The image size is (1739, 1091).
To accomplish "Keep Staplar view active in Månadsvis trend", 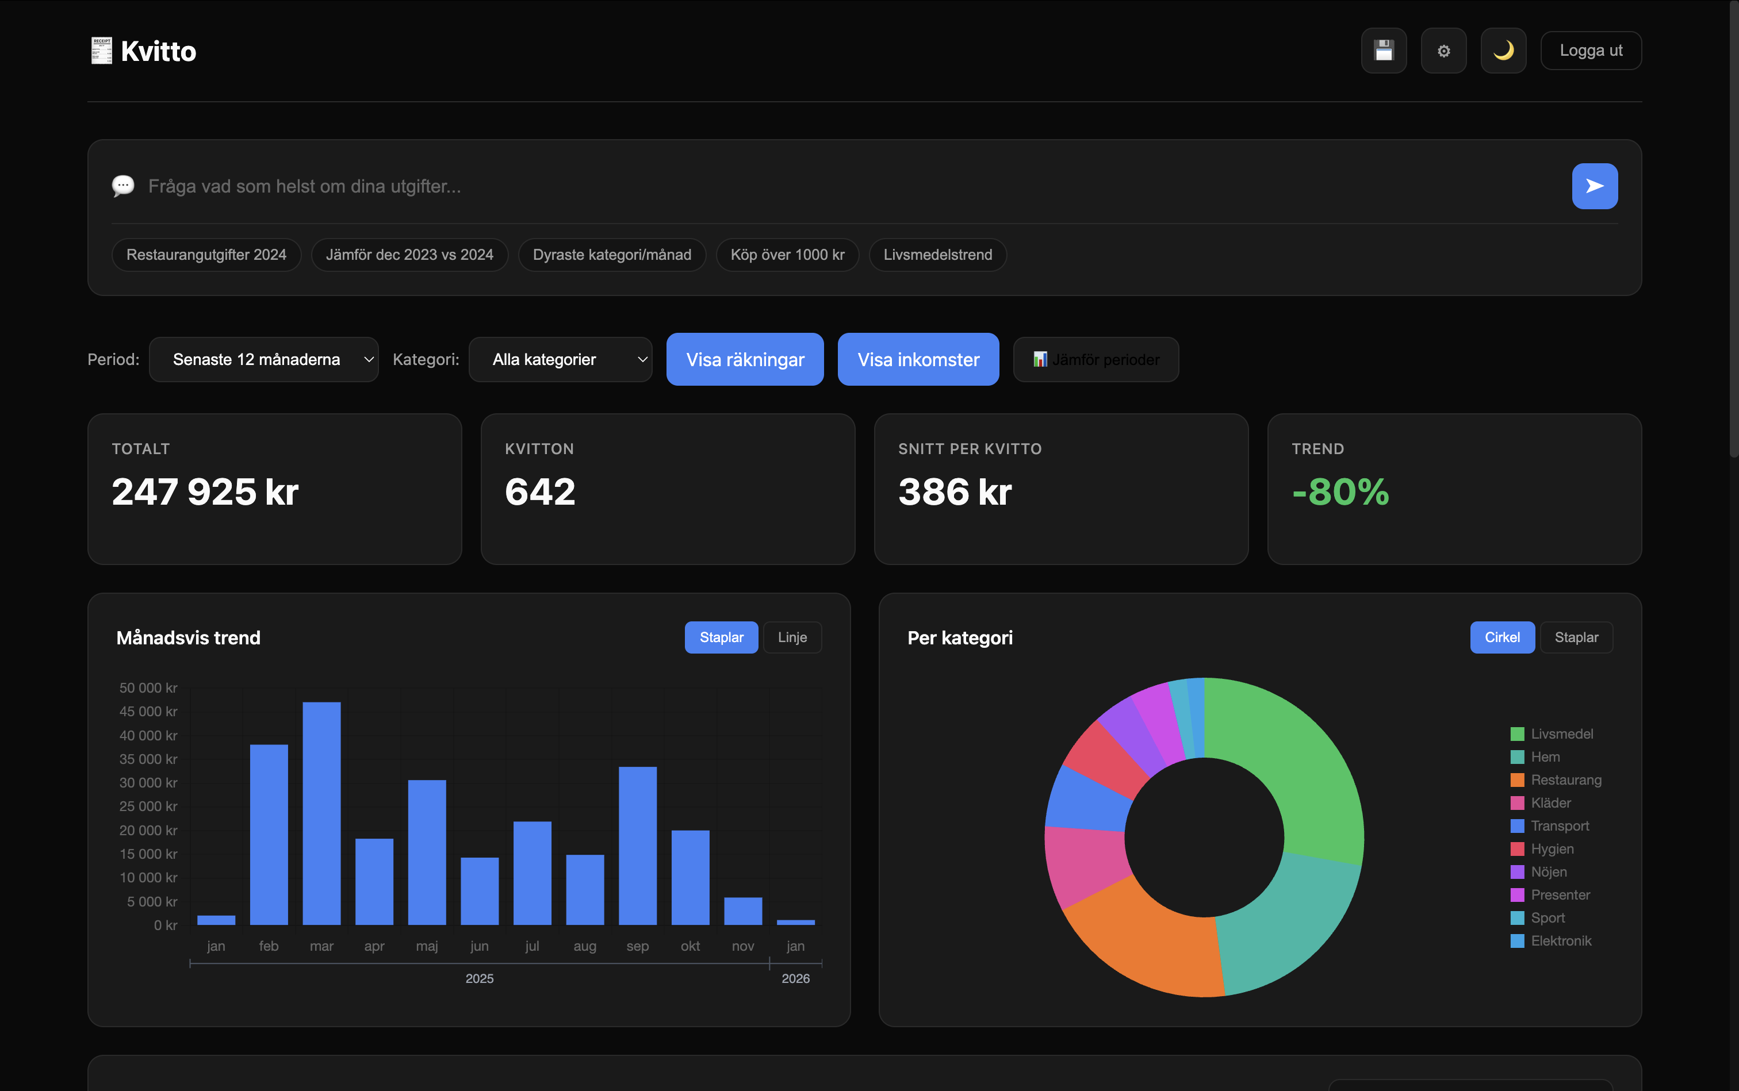I will coord(721,637).
